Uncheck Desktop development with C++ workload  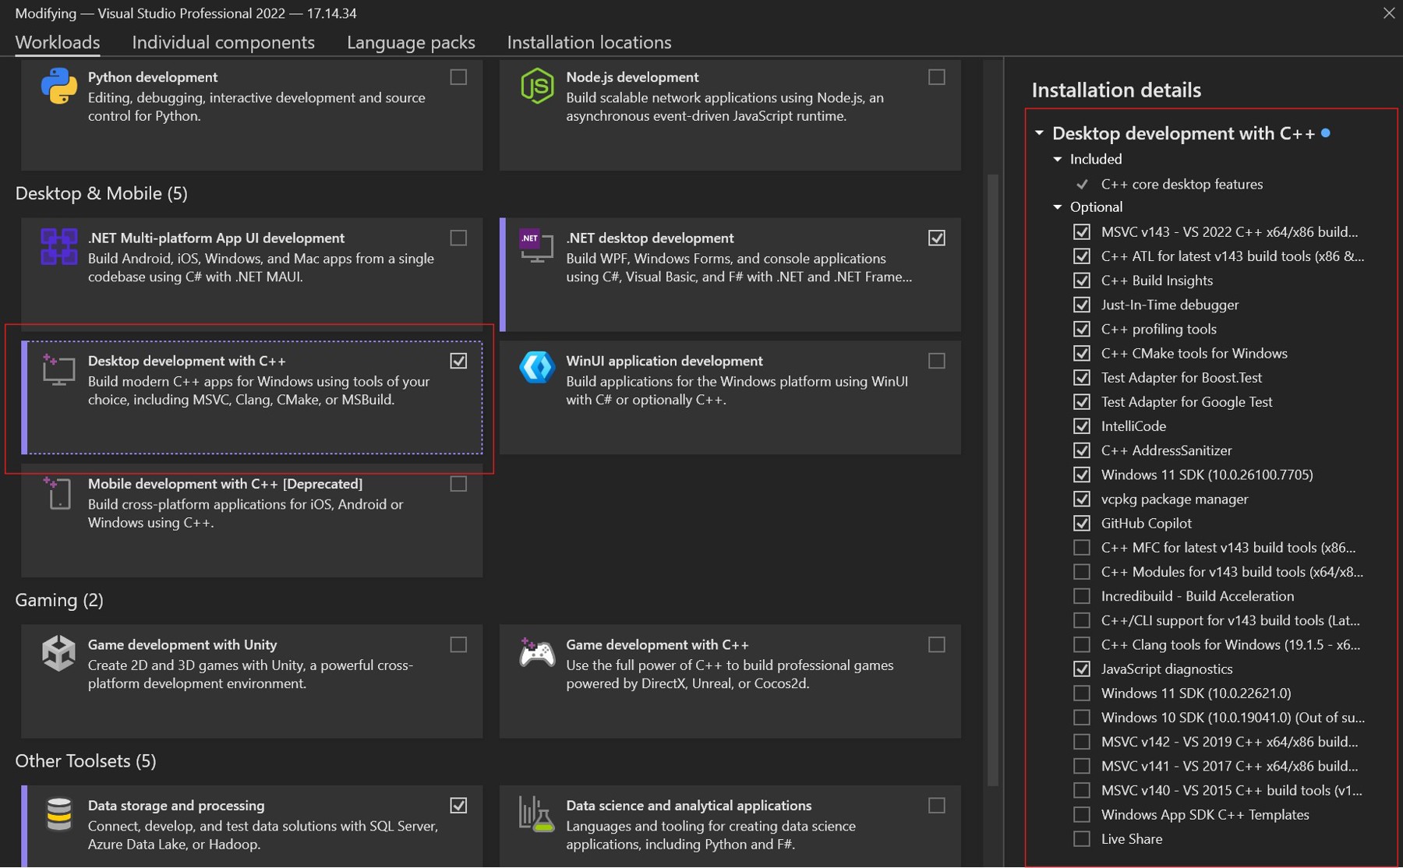(x=458, y=361)
